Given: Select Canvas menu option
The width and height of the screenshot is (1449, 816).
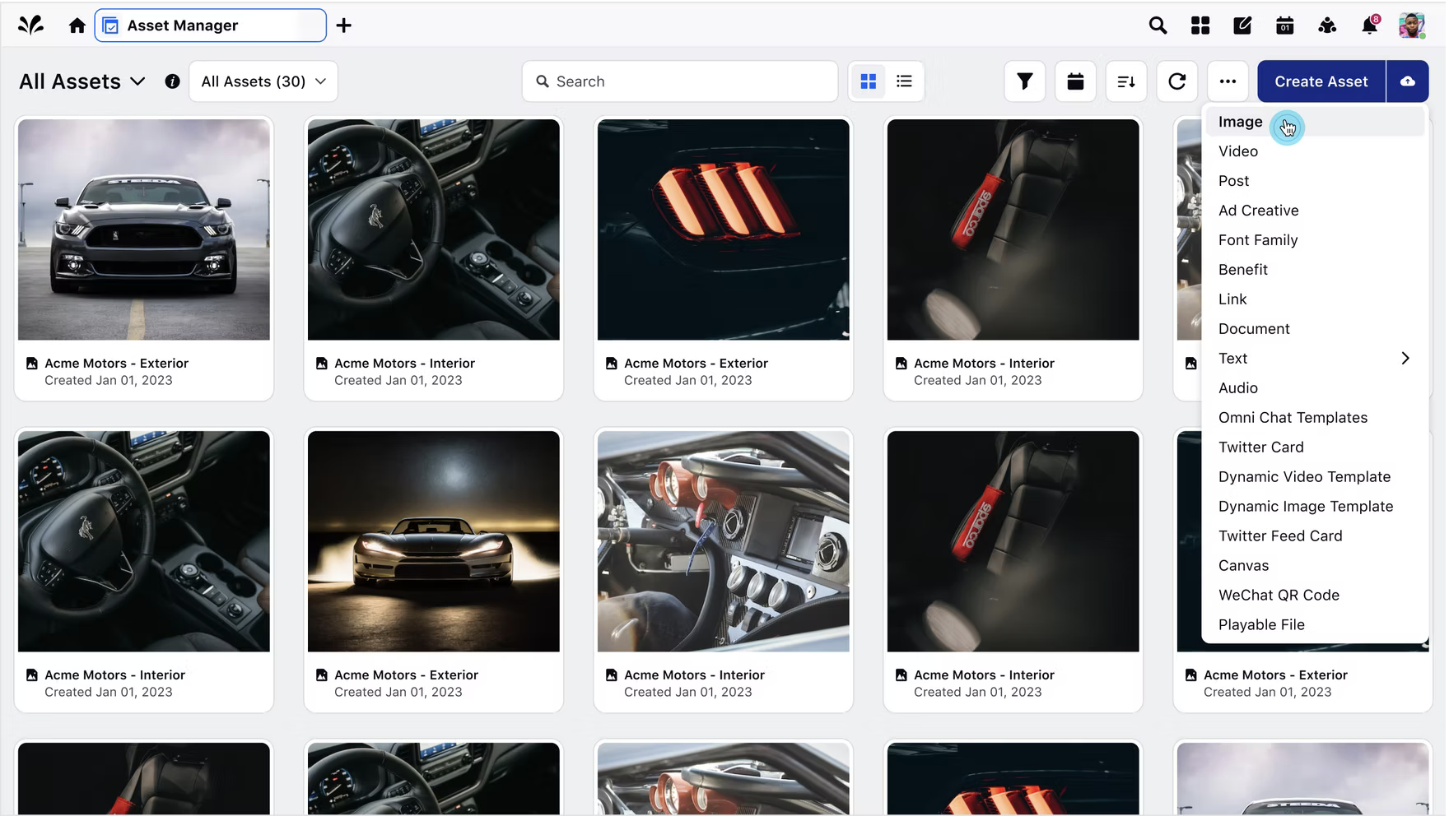Looking at the screenshot, I should pos(1315,566).
